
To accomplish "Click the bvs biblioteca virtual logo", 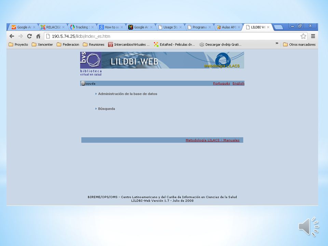I will 91,64.
